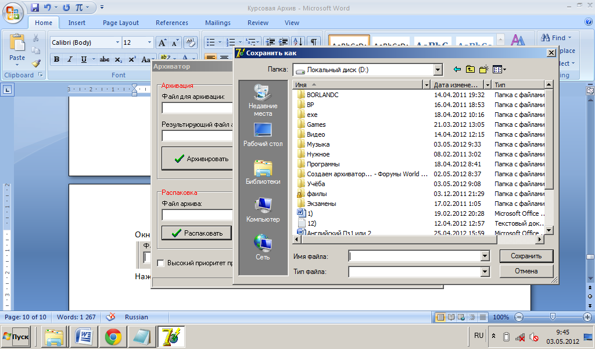Go back using arrow in save dialog
The height and width of the screenshot is (349, 595).
coord(457,69)
